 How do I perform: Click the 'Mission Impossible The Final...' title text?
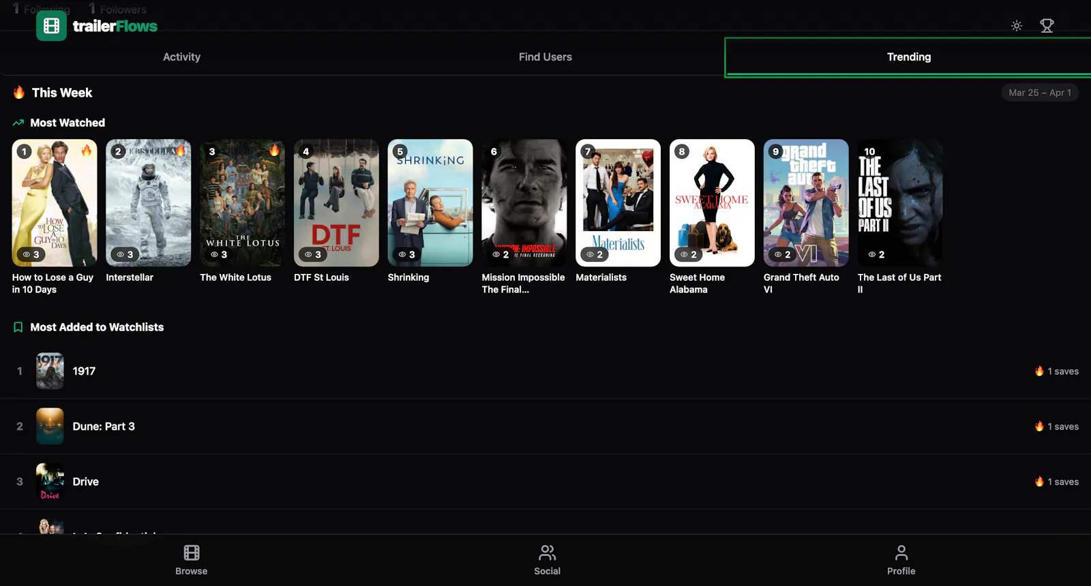(x=524, y=283)
